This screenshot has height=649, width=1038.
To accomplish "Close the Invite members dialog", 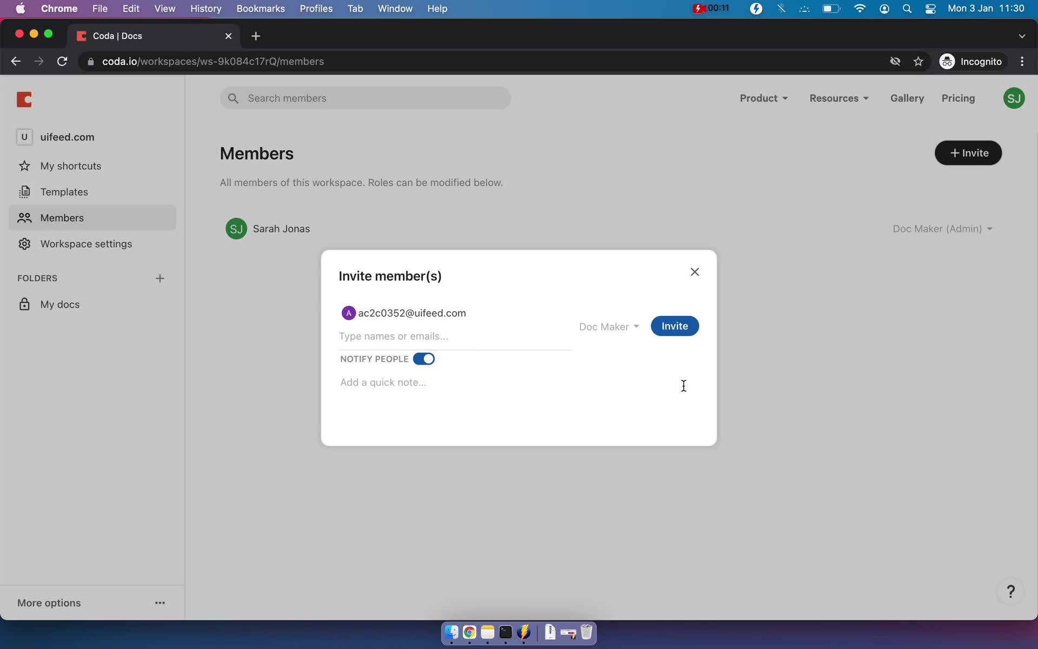I will (x=694, y=270).
